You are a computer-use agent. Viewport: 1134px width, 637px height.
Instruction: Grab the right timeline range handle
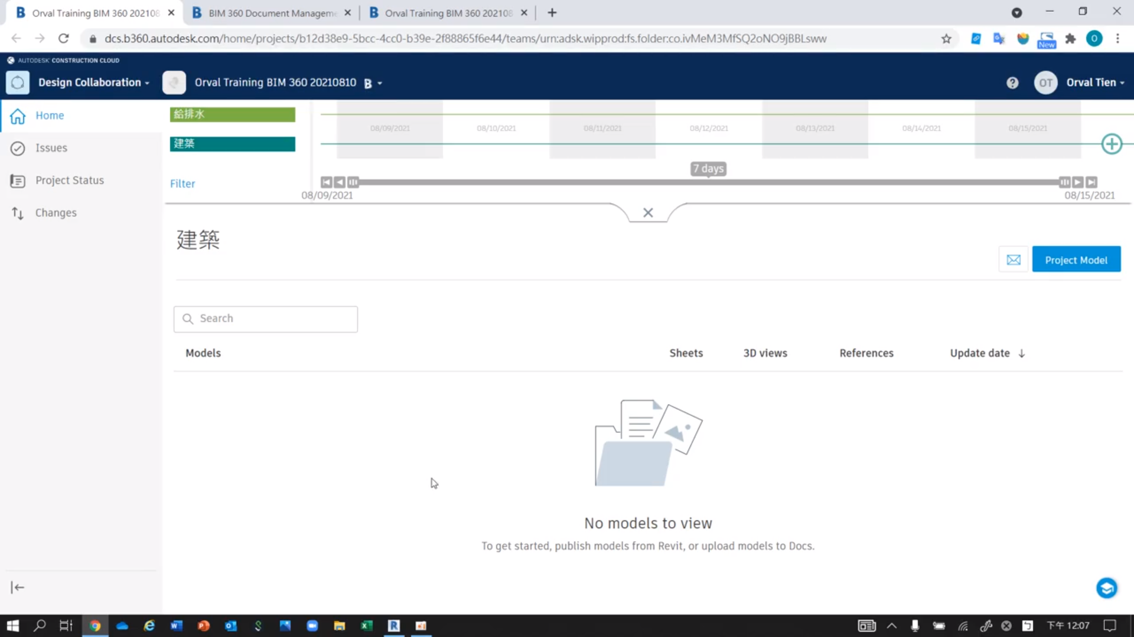point(1064,182)
